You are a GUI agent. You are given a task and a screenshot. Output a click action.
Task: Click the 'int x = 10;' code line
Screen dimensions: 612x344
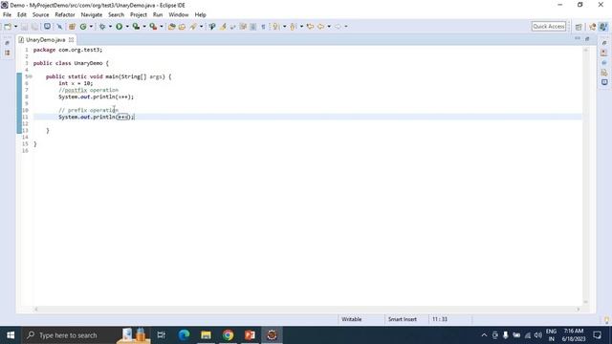(x=76, y=83)
